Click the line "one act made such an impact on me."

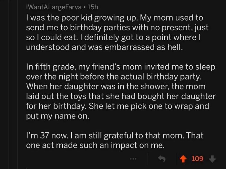[x=95, y=146]
